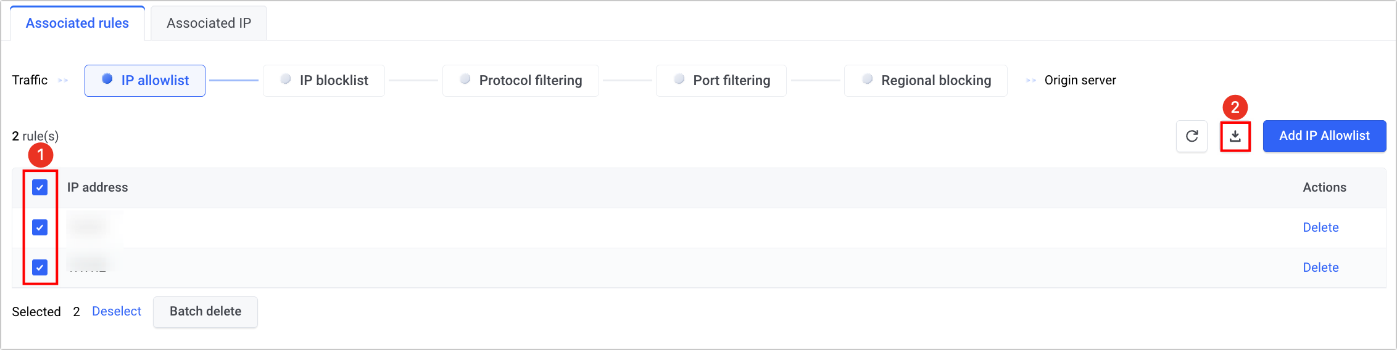Uncheck the first IP address row checkbox
This screenshot has width=1397, height=350.
[40, 227]
